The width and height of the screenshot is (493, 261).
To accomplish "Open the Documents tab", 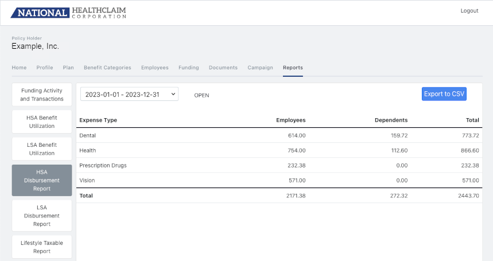I will point(223,68).
